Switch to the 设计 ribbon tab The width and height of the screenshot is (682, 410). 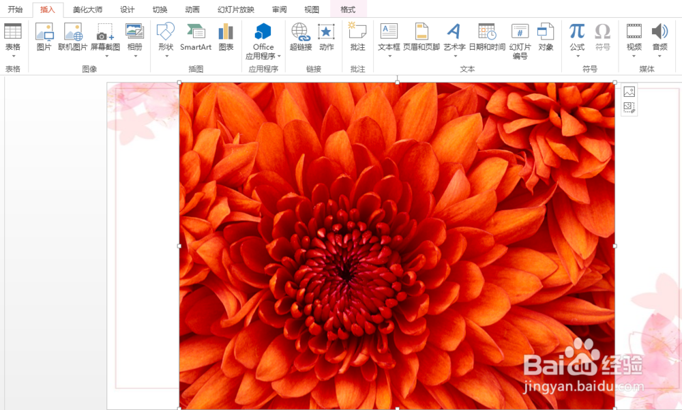coord(125,10)
